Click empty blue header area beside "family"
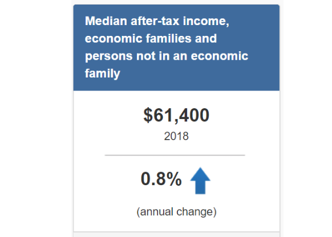Viewport: 332px width, 237px height. click(199, 74)
